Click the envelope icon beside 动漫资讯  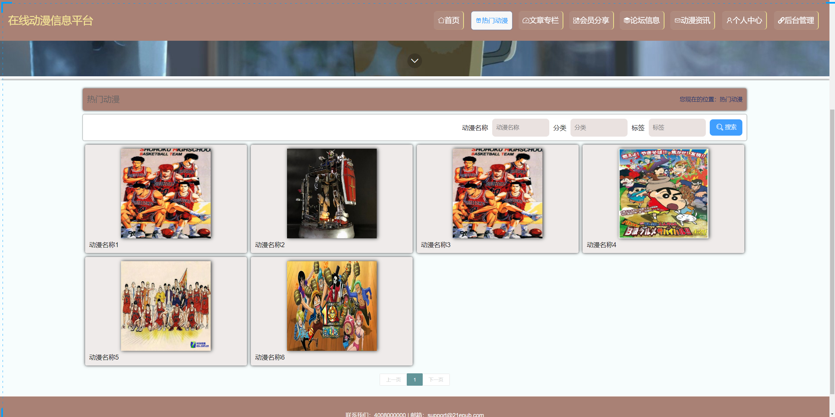[x=677, y=21]
